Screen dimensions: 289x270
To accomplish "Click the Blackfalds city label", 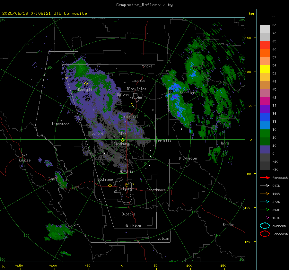I will 136,89.
